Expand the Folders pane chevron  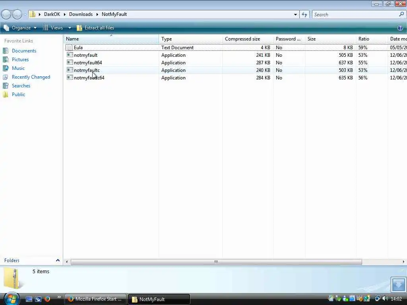click(x=58, y=260)
